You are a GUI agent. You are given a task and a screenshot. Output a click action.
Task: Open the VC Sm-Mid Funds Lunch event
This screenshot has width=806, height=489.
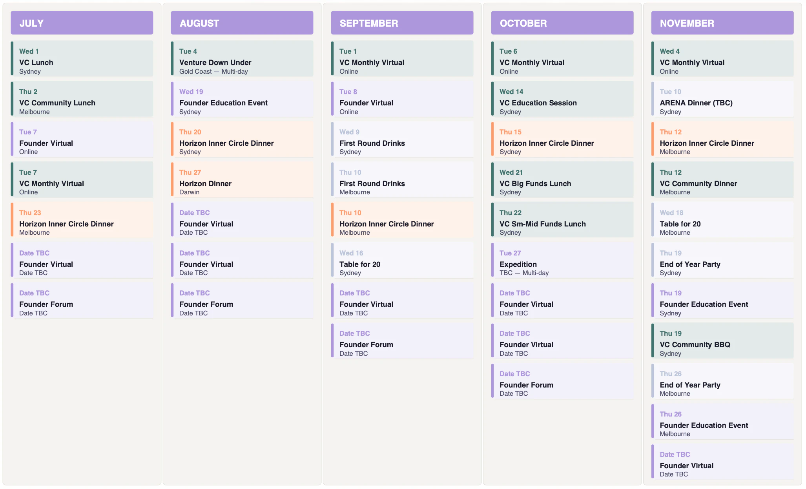[x=562, y=221]
